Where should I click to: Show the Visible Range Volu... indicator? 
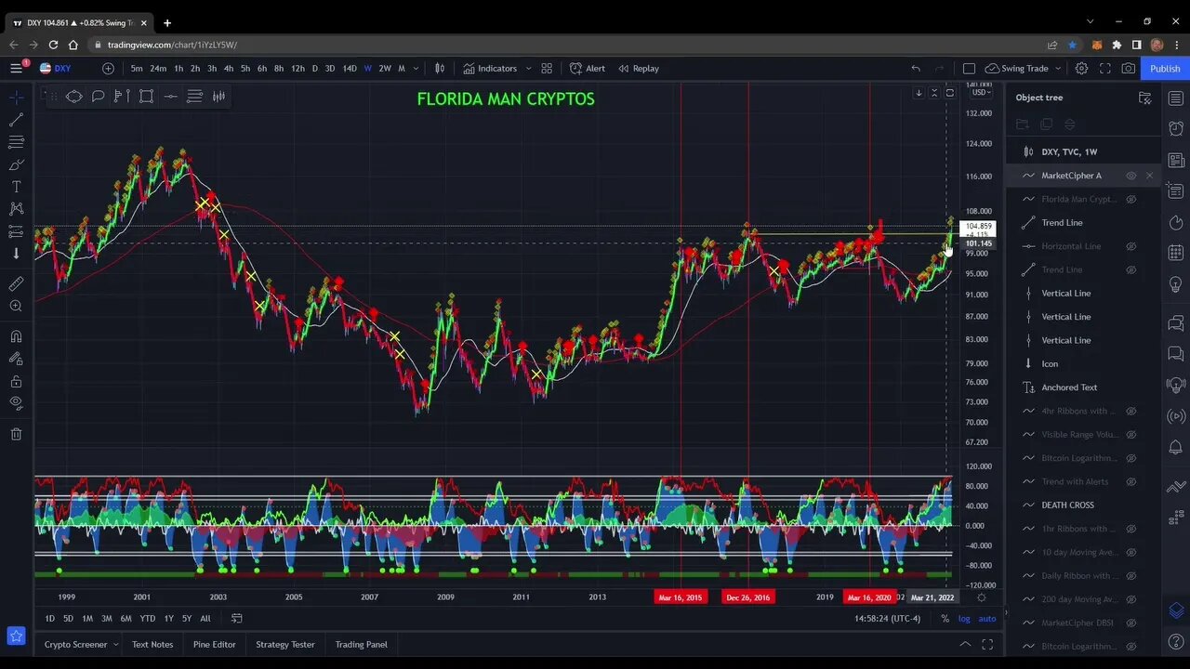click(1131, 435)
